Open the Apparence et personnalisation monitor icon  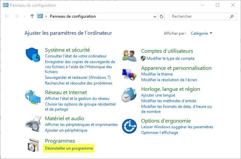[129, 74]
